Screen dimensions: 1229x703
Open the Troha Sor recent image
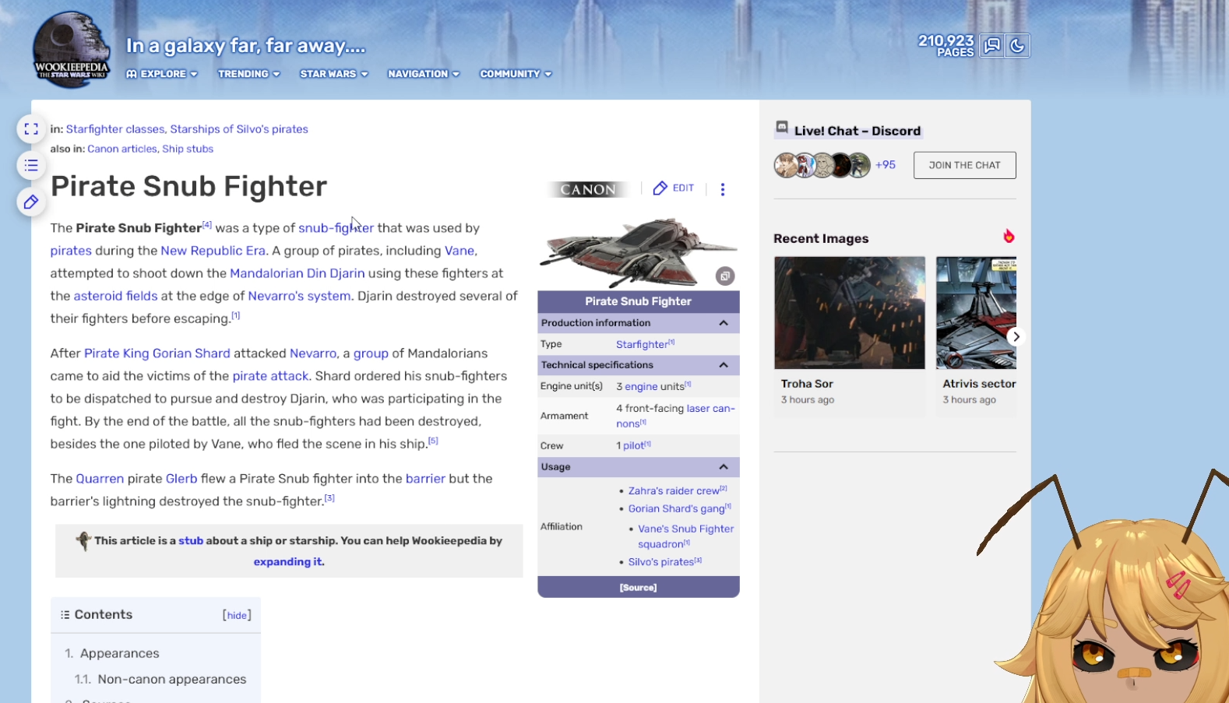(x=850, y=313)
